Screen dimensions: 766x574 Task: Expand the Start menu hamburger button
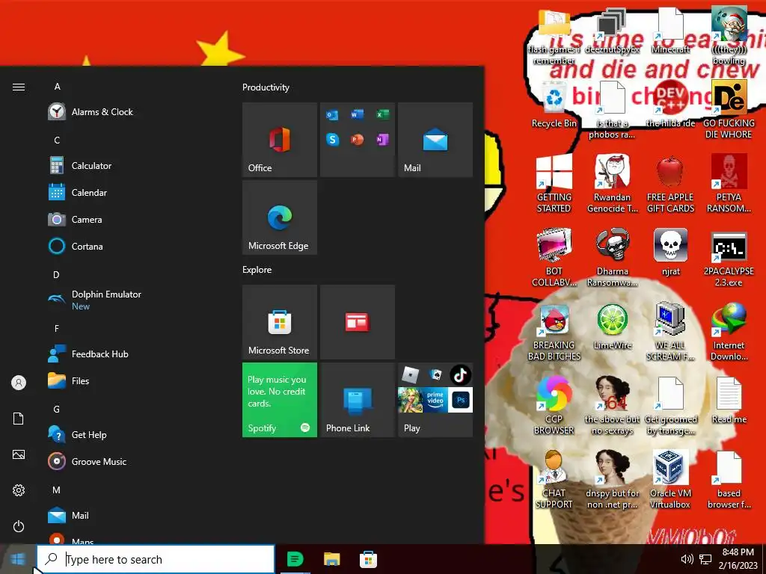pyautogui.click(x=19, y=87)
